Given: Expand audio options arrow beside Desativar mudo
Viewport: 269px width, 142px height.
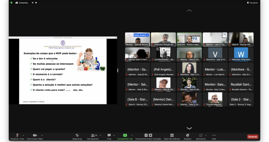Looking at the screenshot, I should pos(24,135).
